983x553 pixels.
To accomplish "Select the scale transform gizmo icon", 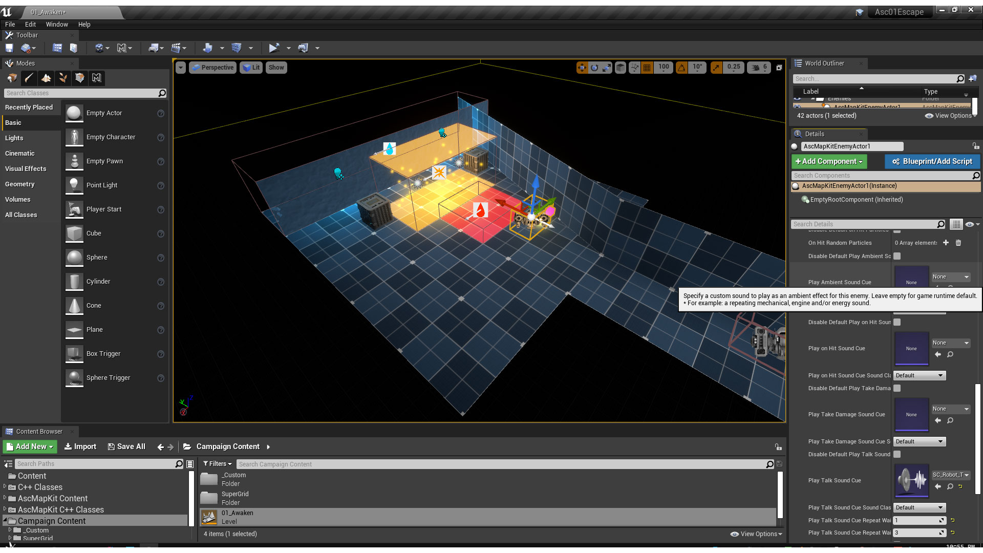I will pyautogui.click(x=607, y=68).
